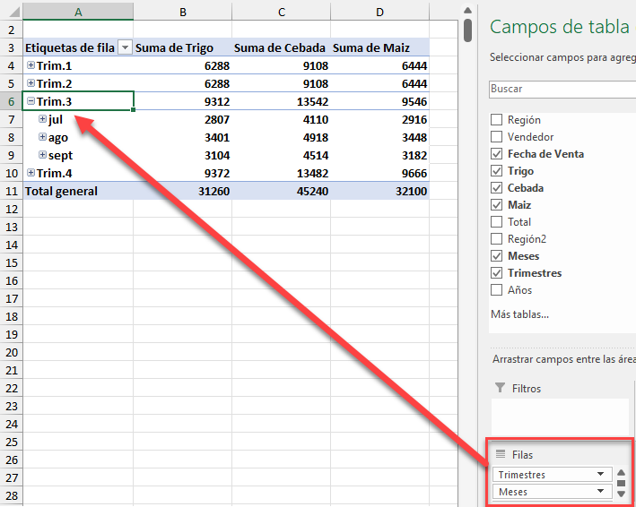Select the jul Trigo value 2807

[x=182, y=119]
